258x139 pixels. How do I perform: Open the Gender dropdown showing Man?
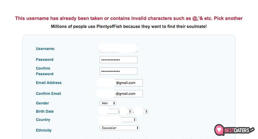[x=108, y=103]
